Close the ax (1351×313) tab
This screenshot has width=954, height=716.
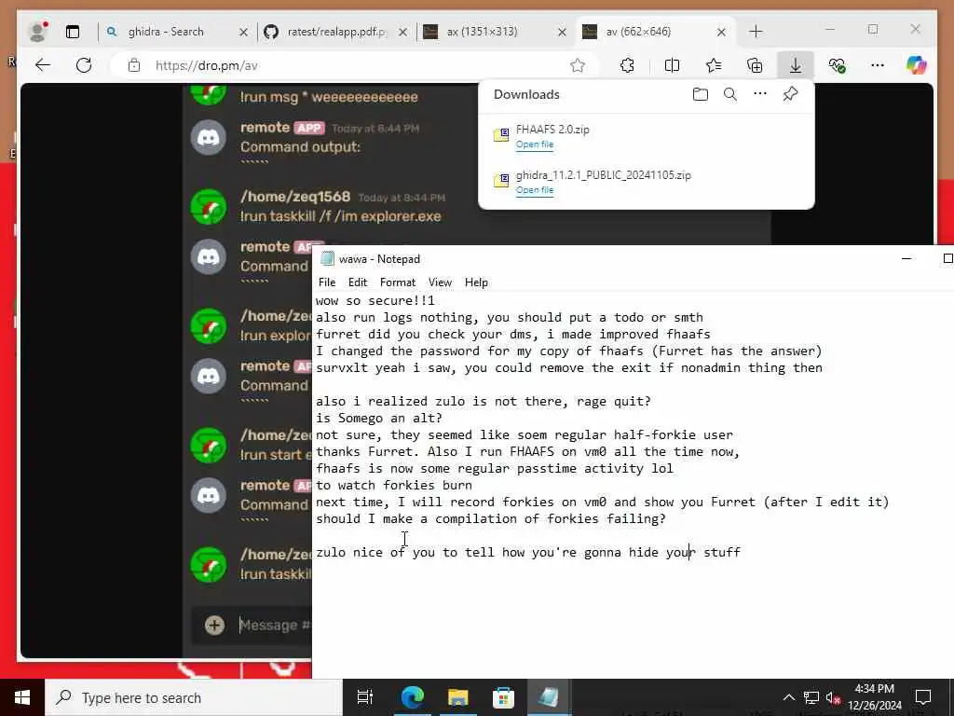562,33
